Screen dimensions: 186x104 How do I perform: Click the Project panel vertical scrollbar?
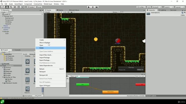tap(43, 90)
